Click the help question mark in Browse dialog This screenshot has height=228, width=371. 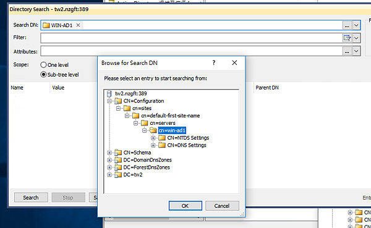(x=214, y=63)
